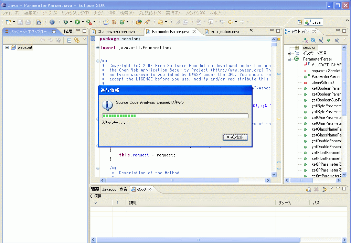Create a new Java package icon
This screenshot has width=351, height=243.
114,22
